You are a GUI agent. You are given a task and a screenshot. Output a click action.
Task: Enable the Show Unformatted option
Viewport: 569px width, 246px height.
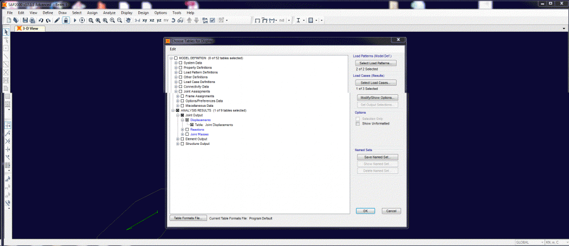[358, 123]
